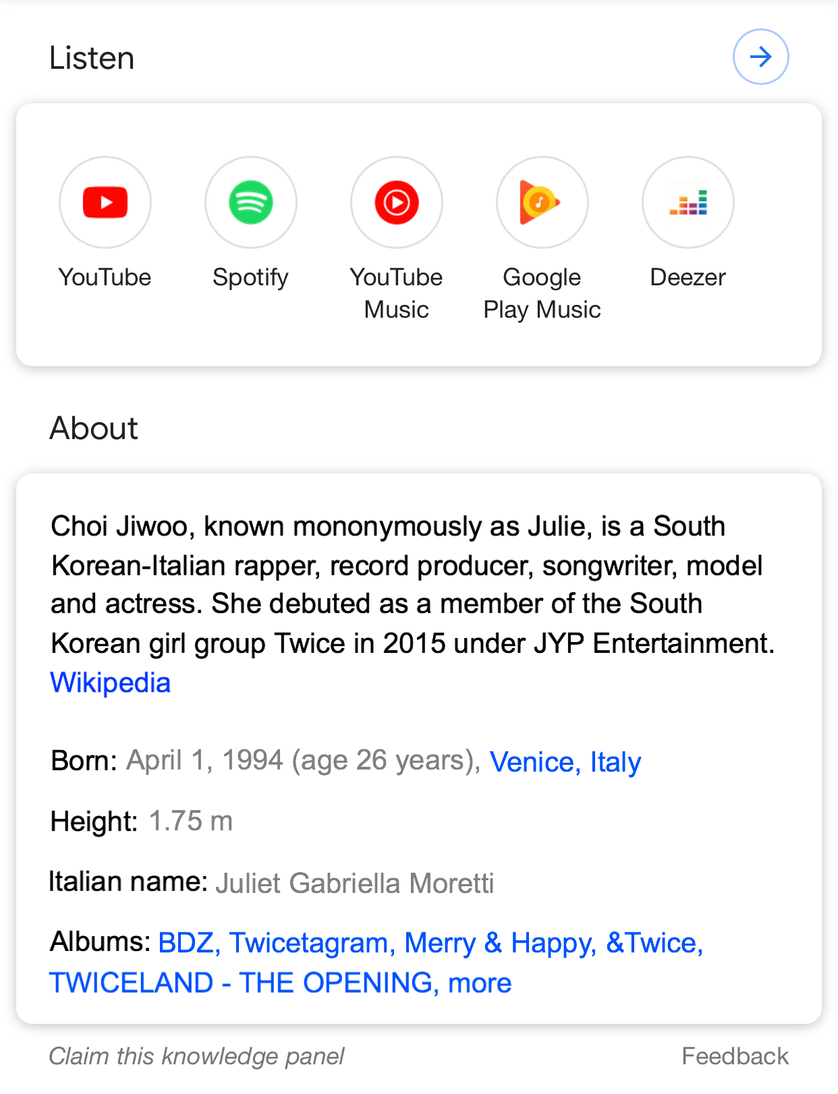Image resolution: width=838 pixels, height=1094 pixels.
Task: Click the Listen section arrow button
Action: 761,57
